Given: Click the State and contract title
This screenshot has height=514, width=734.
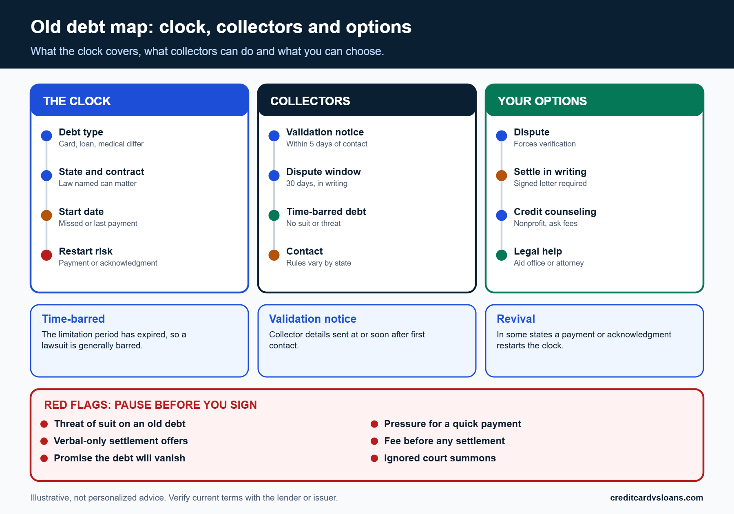Looking at the screenshot, I should pos(102,172).
